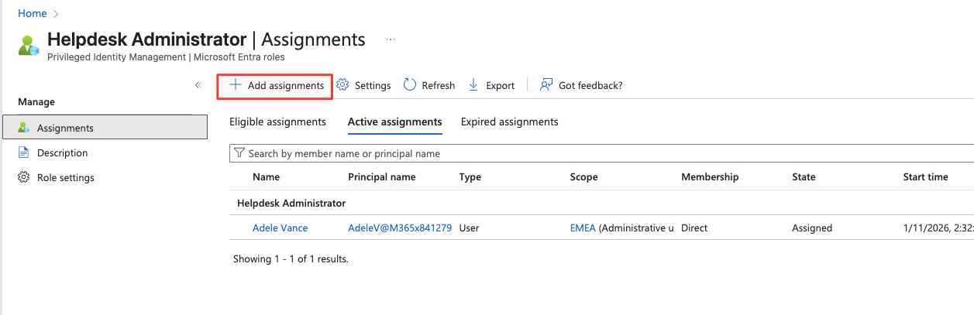This screenshot has width=974, height=315.
Task: Click the Export download arrow icon
Action: pos(474,85)
